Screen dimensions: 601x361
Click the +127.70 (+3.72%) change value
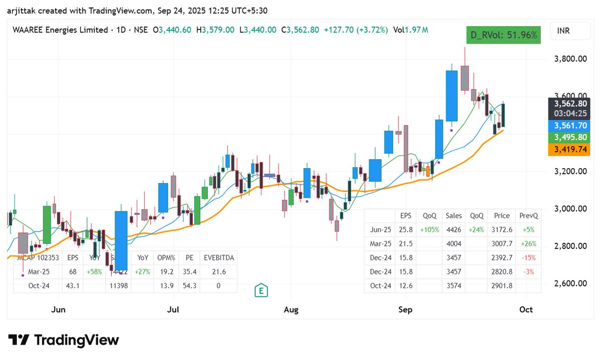coord(356,30)
